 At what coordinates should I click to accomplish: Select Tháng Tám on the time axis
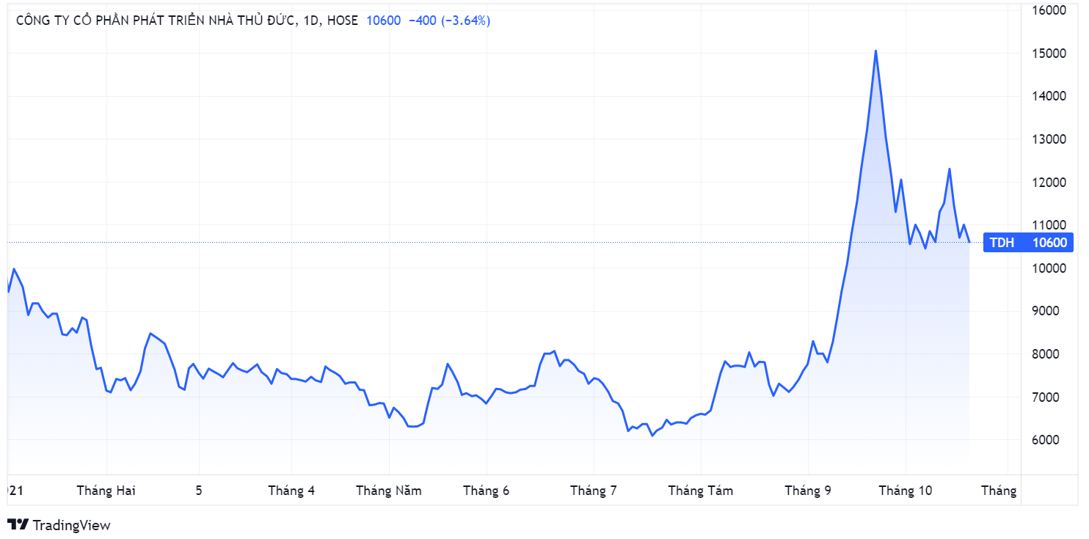700,491
